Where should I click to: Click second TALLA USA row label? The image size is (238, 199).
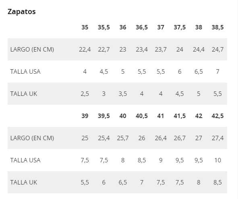[x=25, y=160]
